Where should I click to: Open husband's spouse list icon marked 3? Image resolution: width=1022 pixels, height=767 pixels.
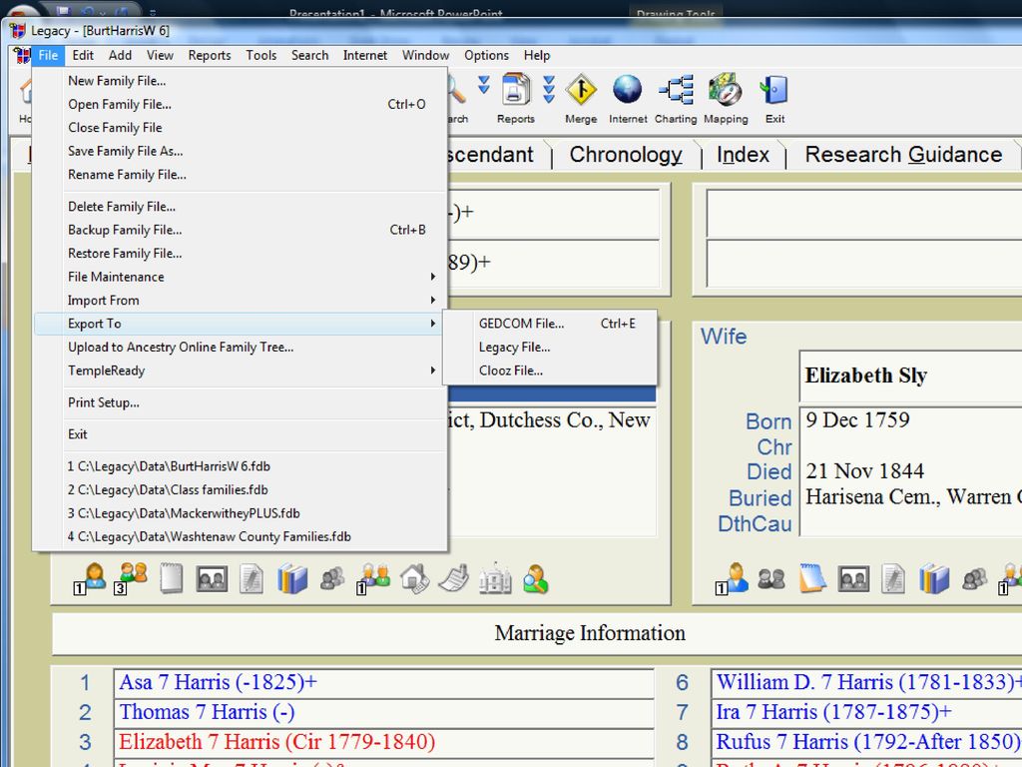(133, 578)
